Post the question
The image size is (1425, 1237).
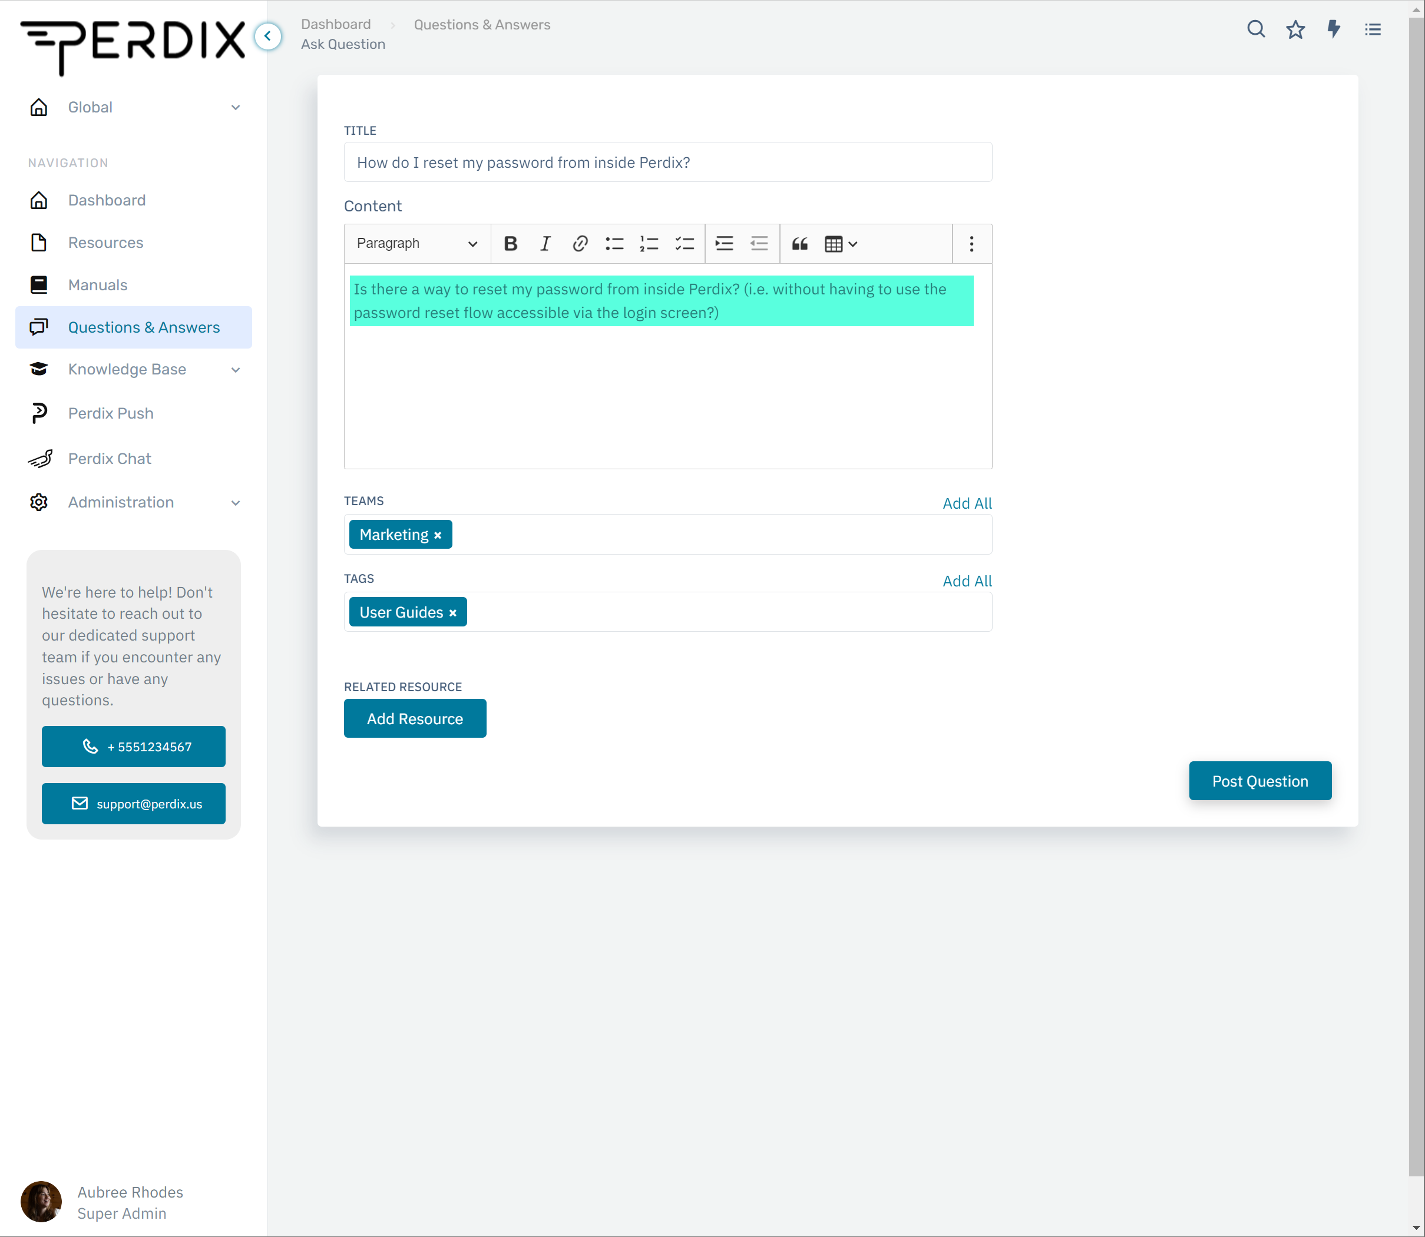point(1261,781)
